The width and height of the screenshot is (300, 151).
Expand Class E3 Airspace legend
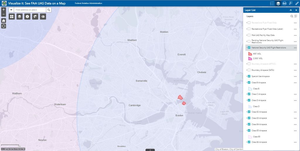point(247,118)
